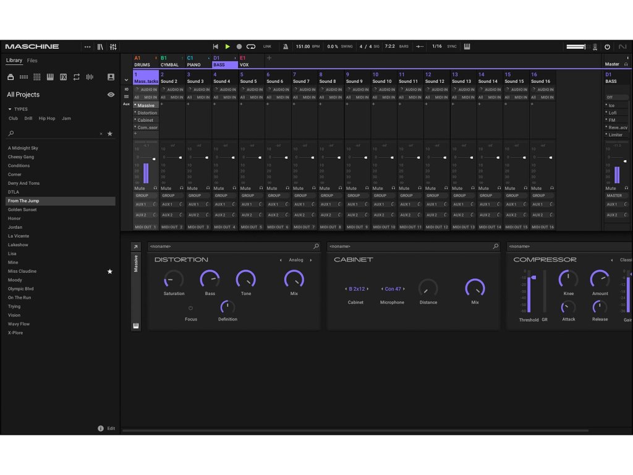Toggle the Loop button in transport
The height and width of the screenshot is (475, 633).
coord(251,46)
